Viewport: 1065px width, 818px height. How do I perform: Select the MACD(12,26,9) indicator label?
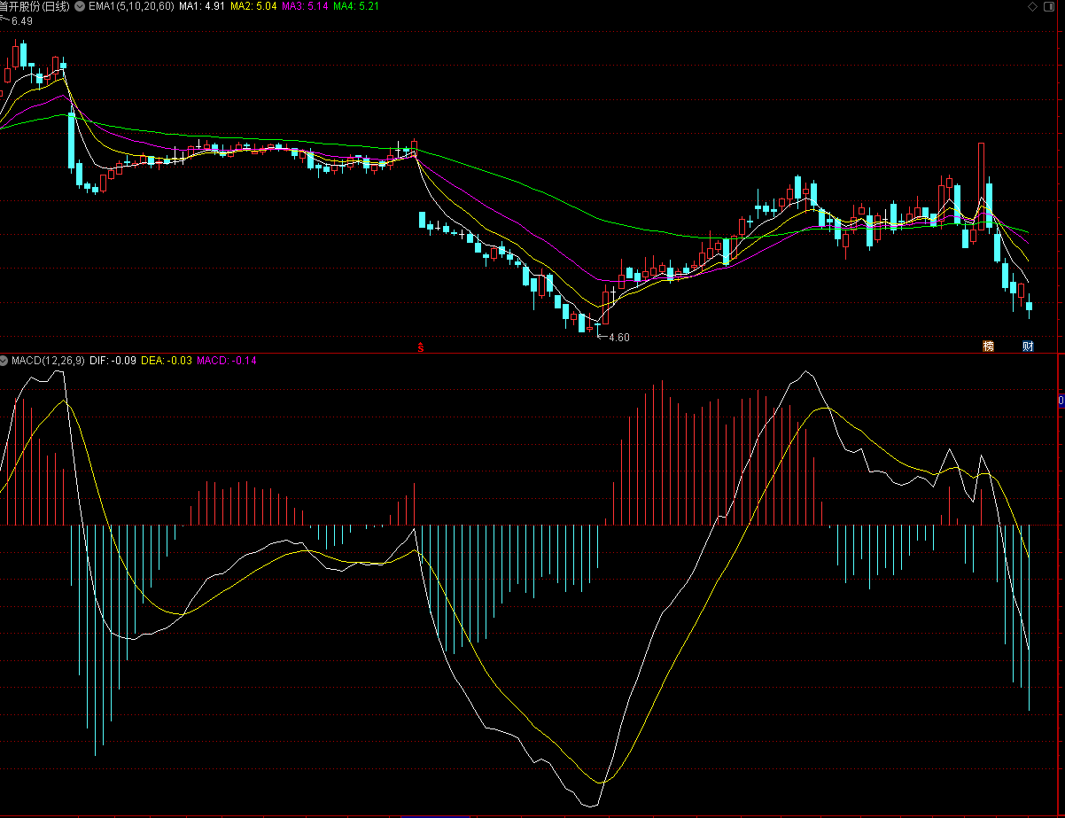point(49,361)
